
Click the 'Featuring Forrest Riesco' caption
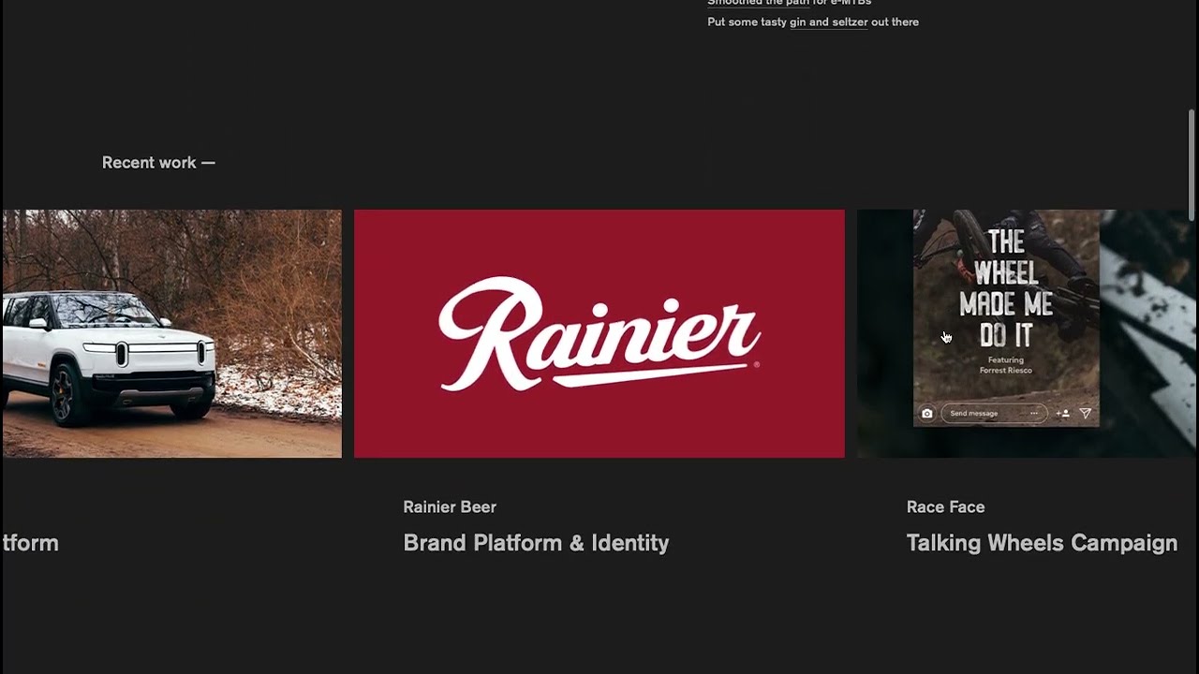pos(1006,365)
